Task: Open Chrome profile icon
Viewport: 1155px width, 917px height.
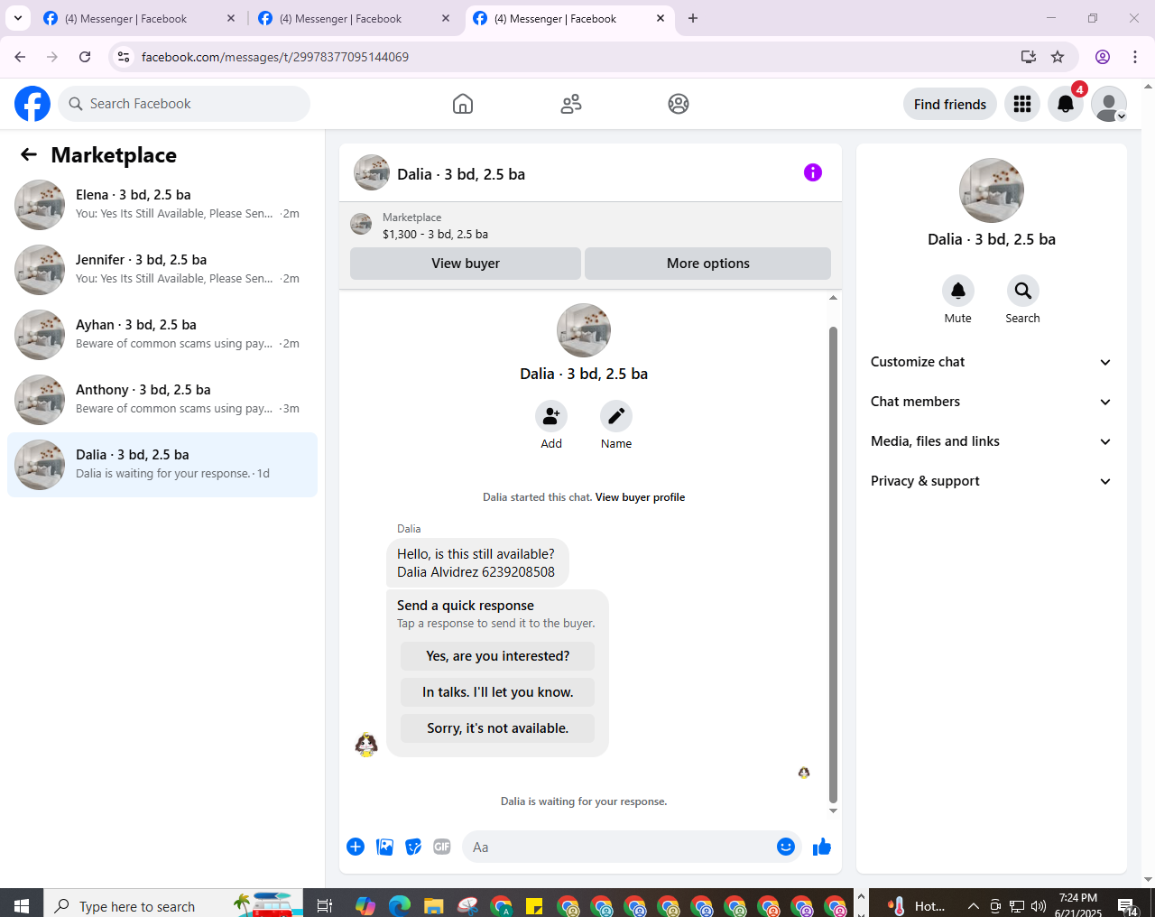Action: (1103, 57)
